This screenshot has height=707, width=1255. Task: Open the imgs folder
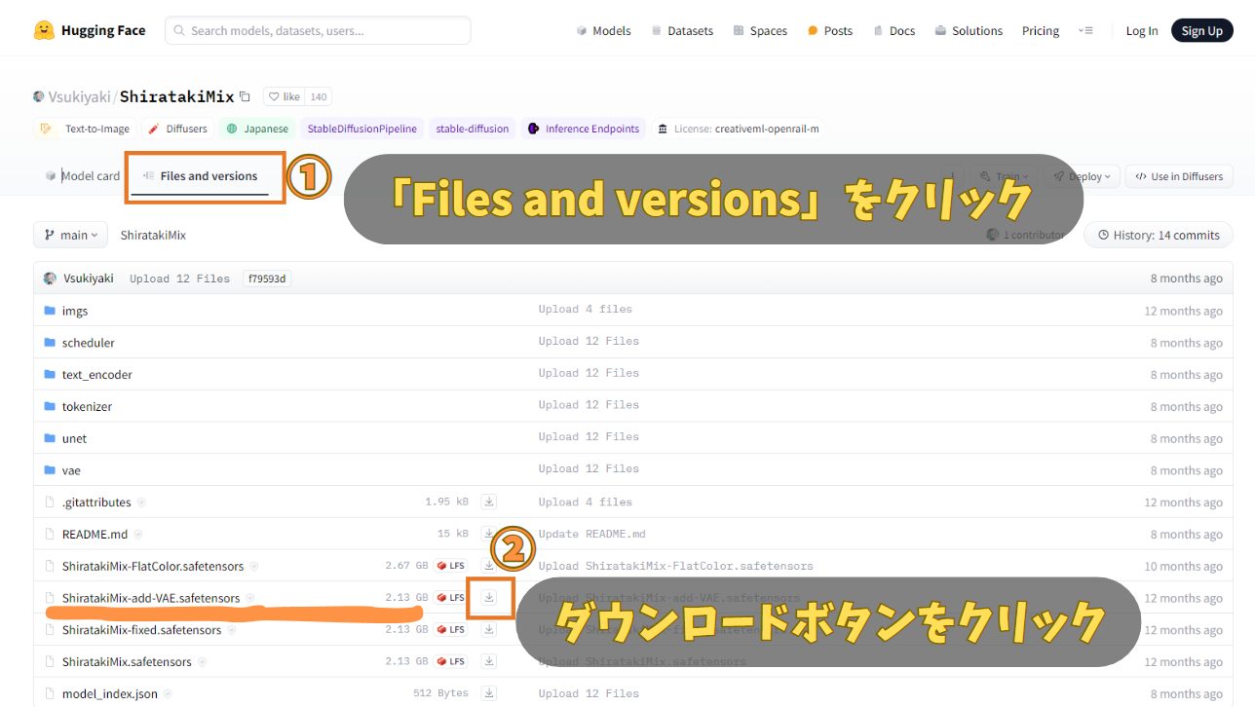[x=75, y=311]
